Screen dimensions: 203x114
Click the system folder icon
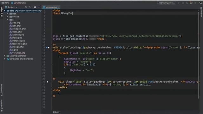click(10, 17)
